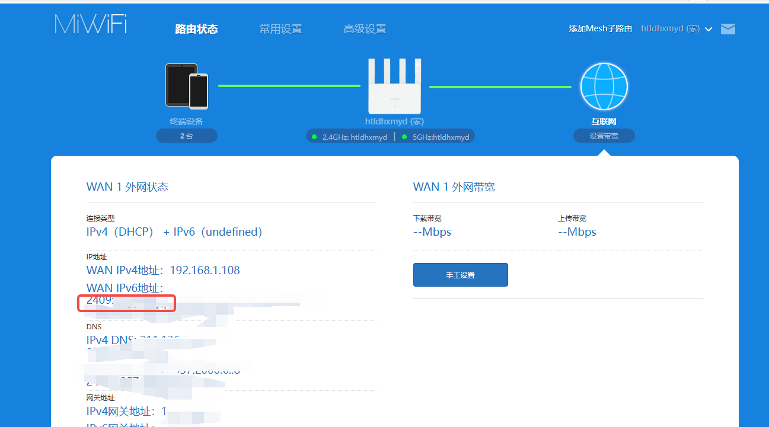
Task: Click the internet globe icon
Action: pos(604,86)
